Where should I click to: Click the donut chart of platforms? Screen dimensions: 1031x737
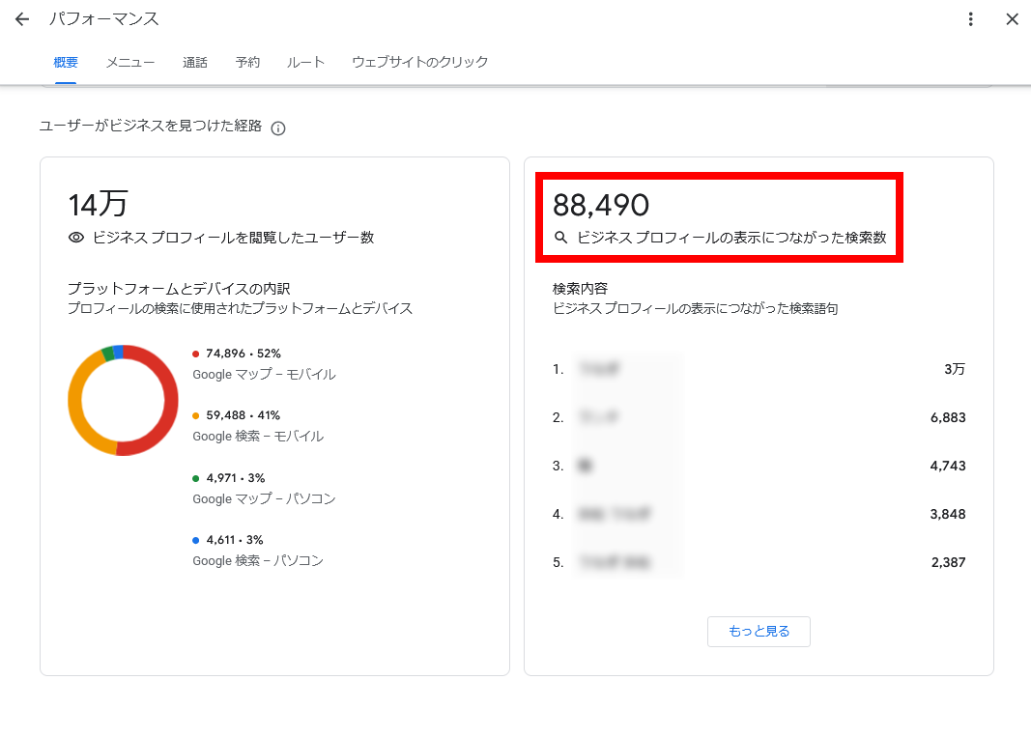(x=166, y=400)
